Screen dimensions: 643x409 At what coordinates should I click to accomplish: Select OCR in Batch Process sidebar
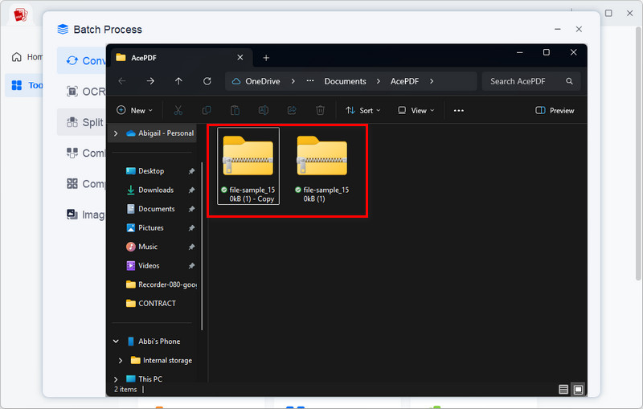(85, 92)
